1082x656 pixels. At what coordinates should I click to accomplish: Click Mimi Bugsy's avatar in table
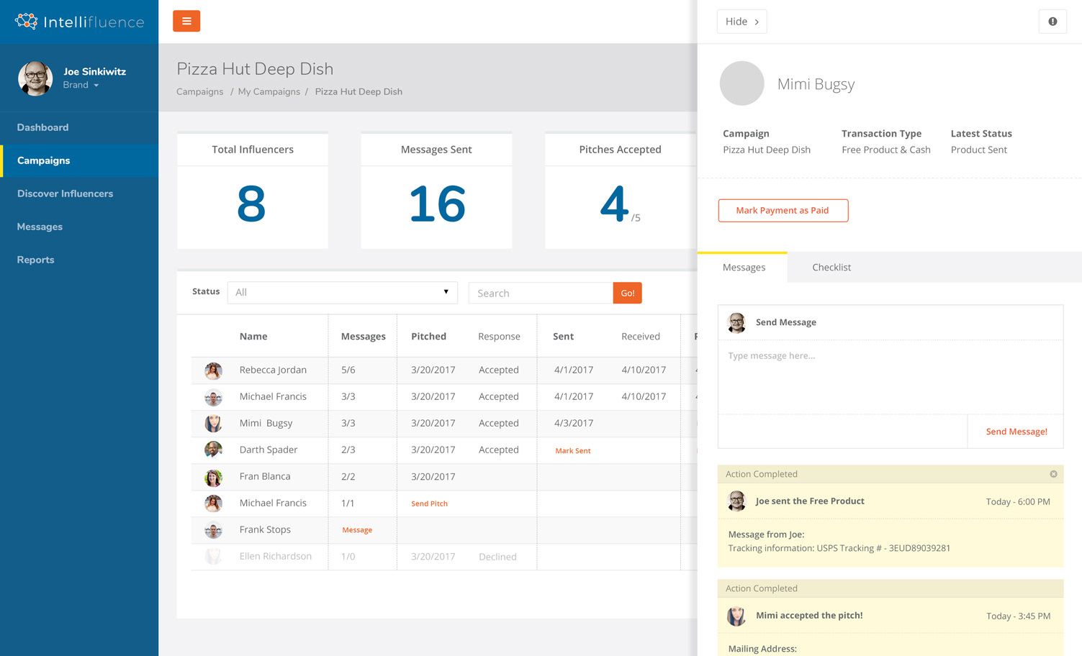click(x=213, y=424)
